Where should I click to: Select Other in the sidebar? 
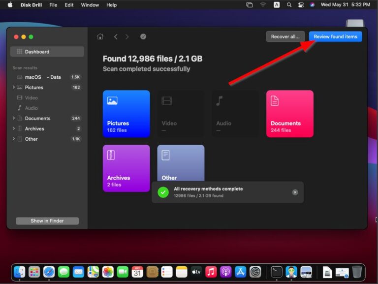[47, 139]
